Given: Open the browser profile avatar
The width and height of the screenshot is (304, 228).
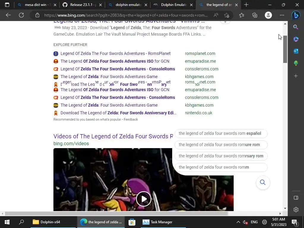Looking at the screenshot, I should 268,15.
